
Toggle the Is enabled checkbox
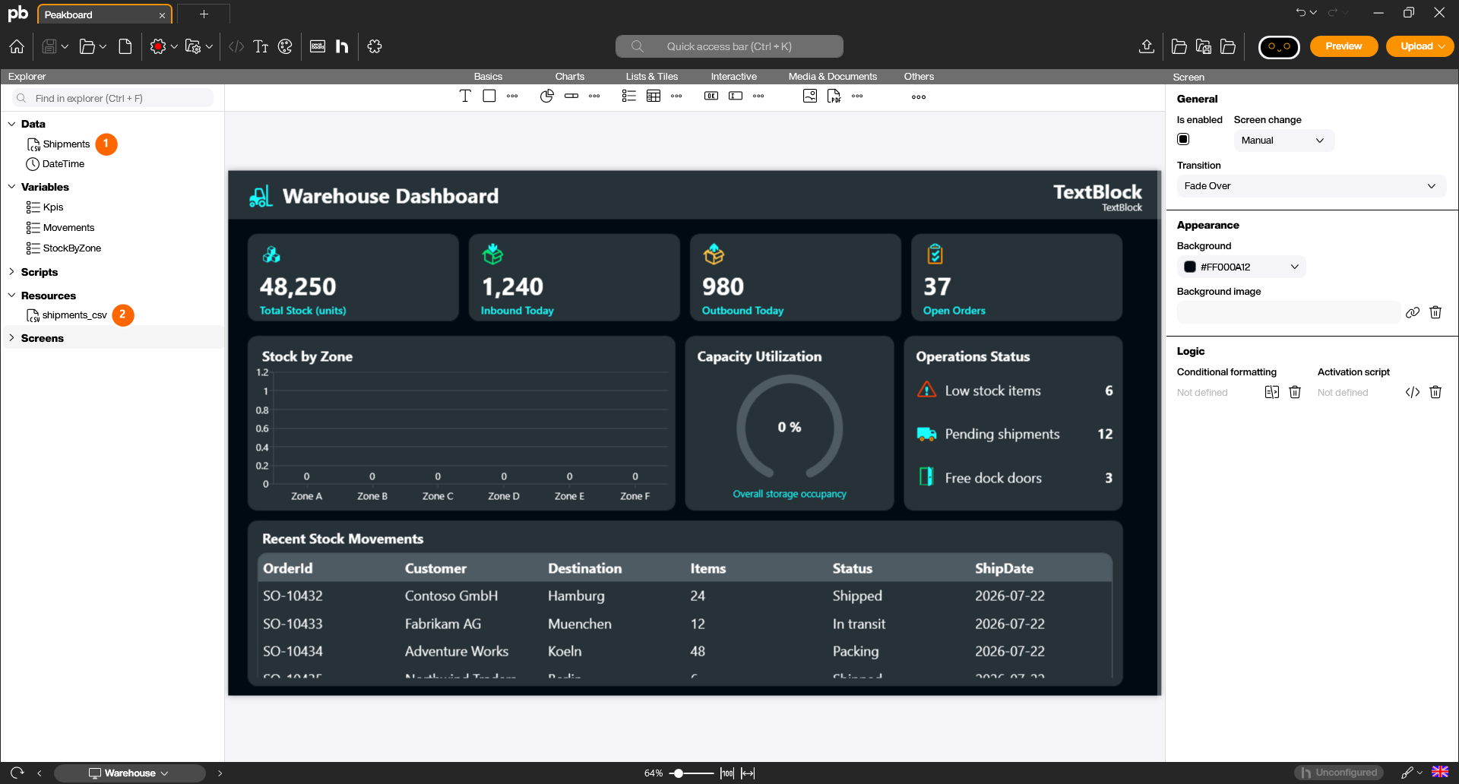(1183, 139)
